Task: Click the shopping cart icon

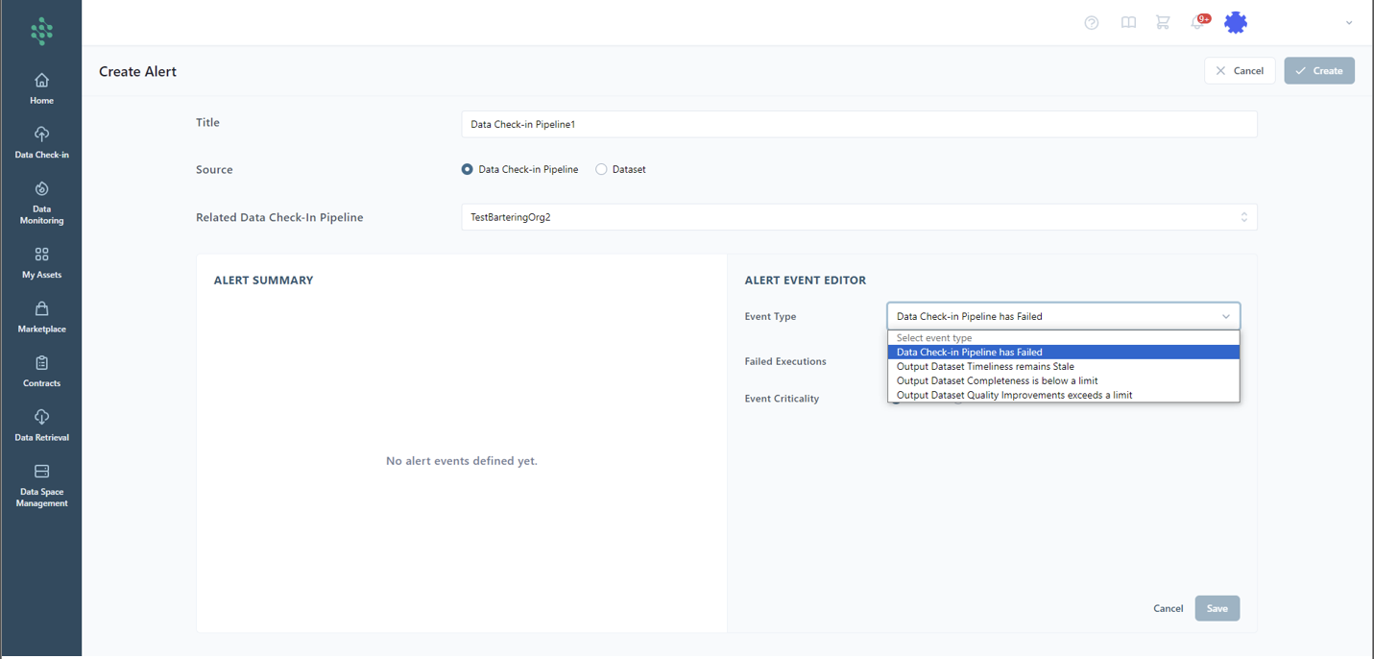Action: coord(1163,23)
